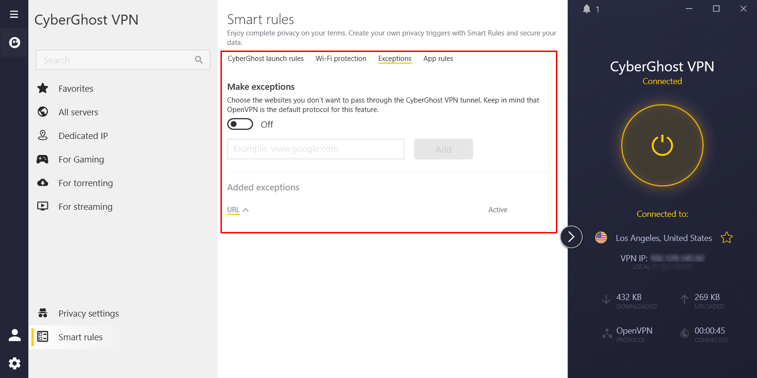Disconnect VPN with the power button
The width and height of the screenshot is (757, 378).
pyautogui.click(x=662, y=146)
